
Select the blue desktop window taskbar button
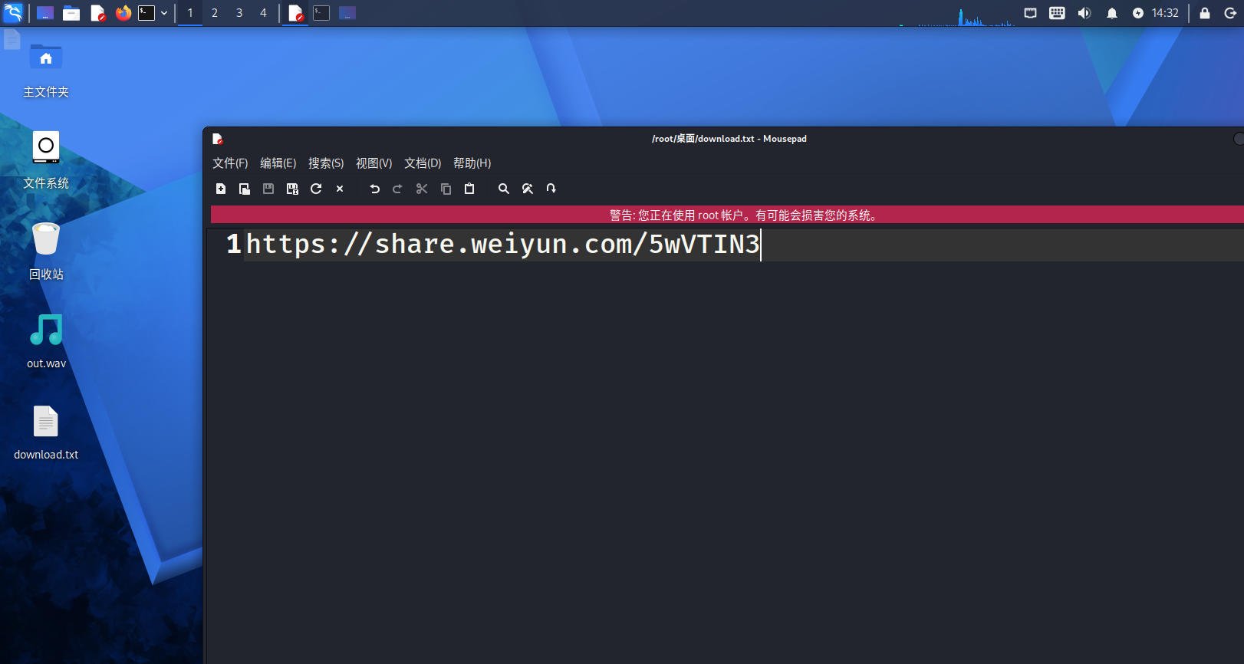tap(347, 13)
